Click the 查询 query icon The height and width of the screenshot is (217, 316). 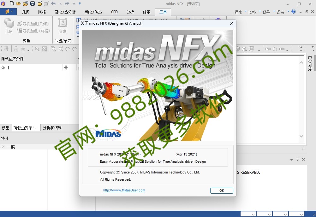[63, 26]
